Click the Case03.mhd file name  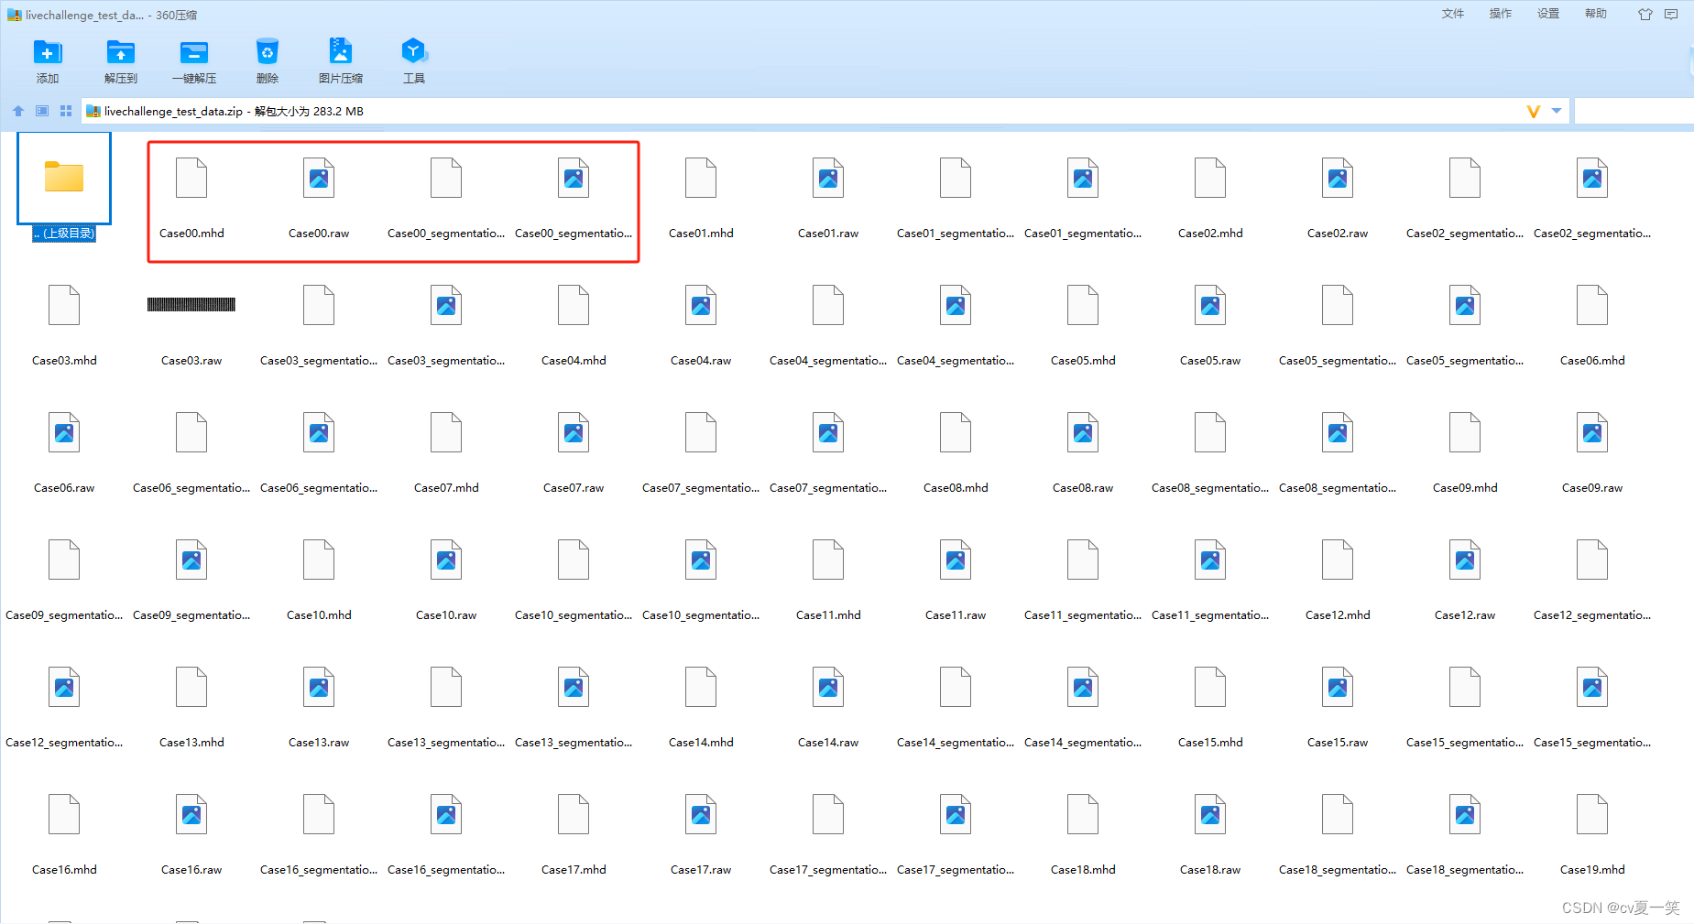[64, 361]
